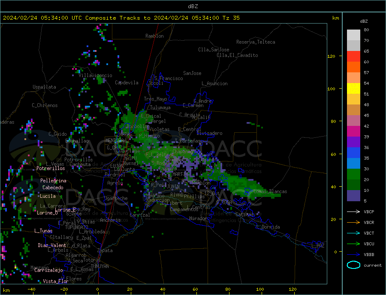Click the 'Tulumaya' map label

[x=160, y=107]
